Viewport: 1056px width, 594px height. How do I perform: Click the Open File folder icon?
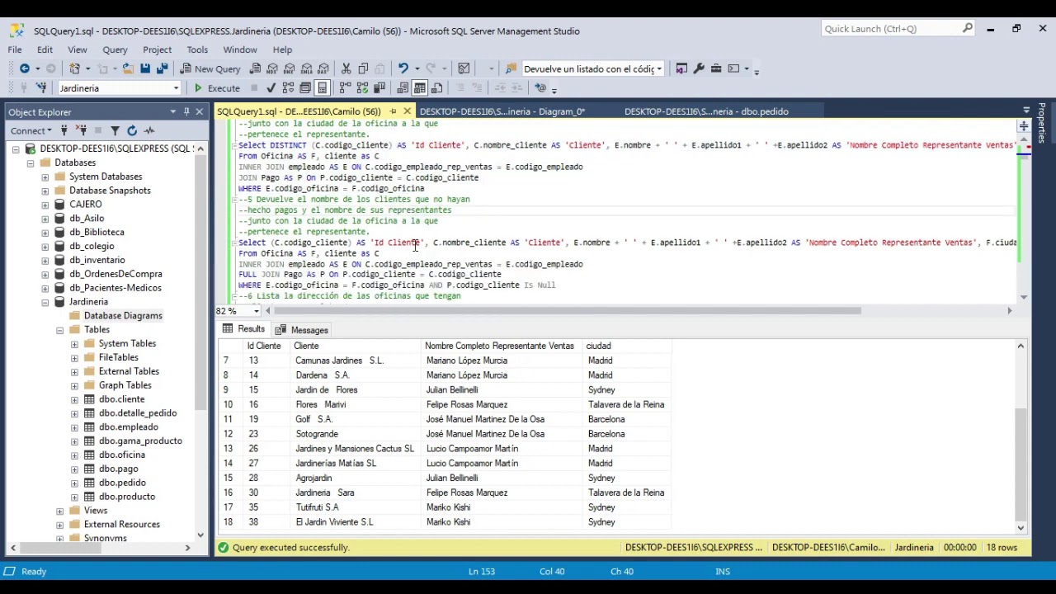128,68
